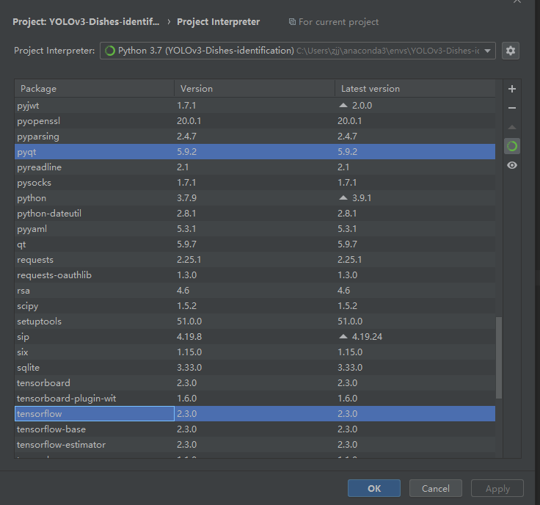Select the tensorboard-plugin-wit package row
Image resolution: width=540 pixels, height=505 pixels.
(255, 399)
